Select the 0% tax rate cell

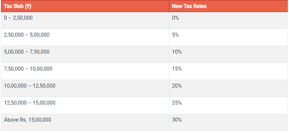tap(175, 18)
